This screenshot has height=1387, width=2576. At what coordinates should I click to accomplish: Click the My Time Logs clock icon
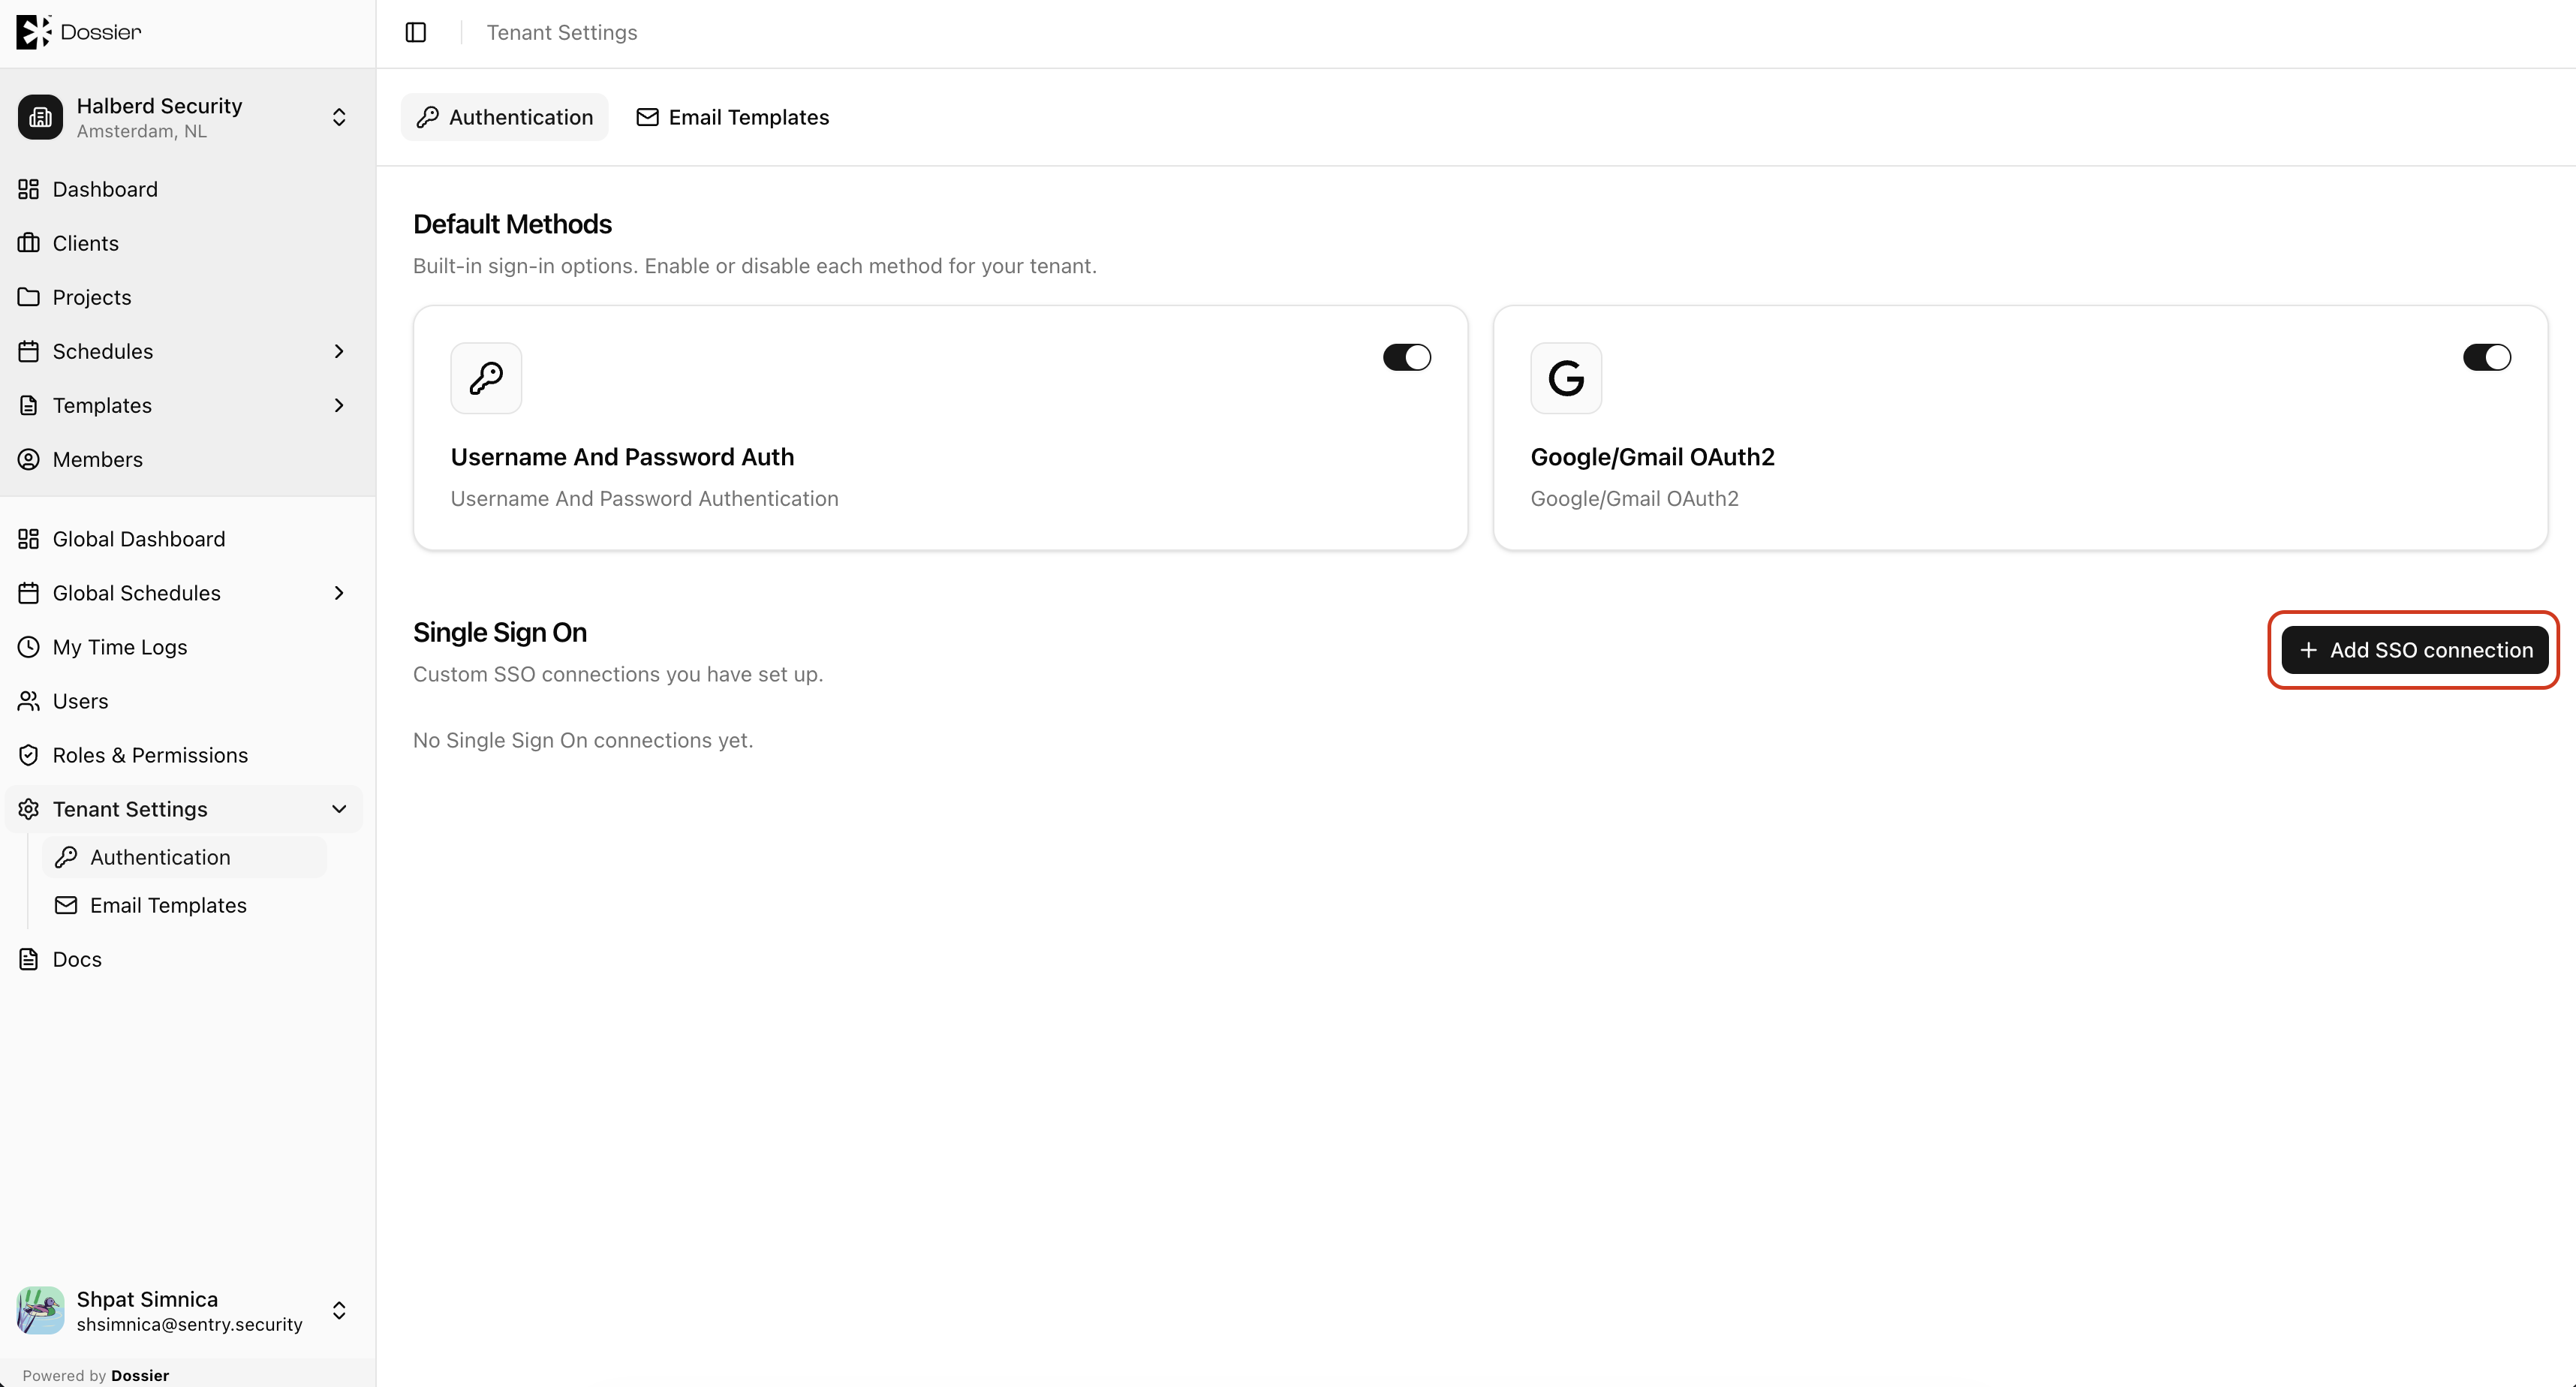[29, 647]
